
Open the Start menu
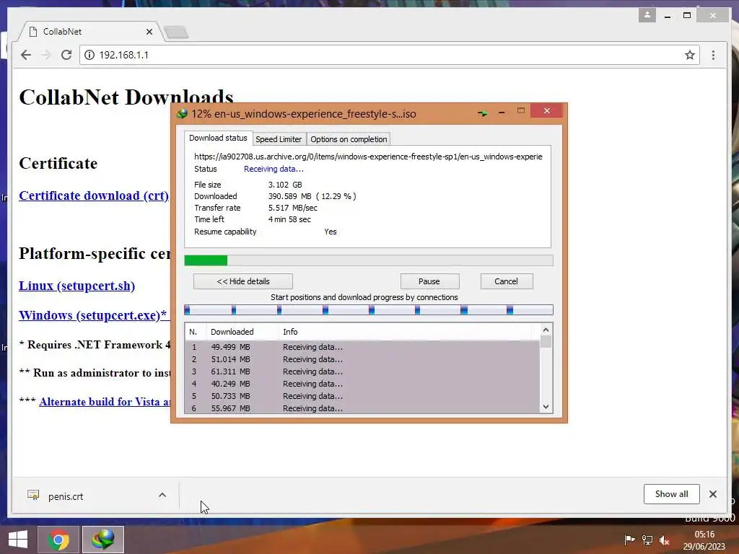tap(18, 540)
